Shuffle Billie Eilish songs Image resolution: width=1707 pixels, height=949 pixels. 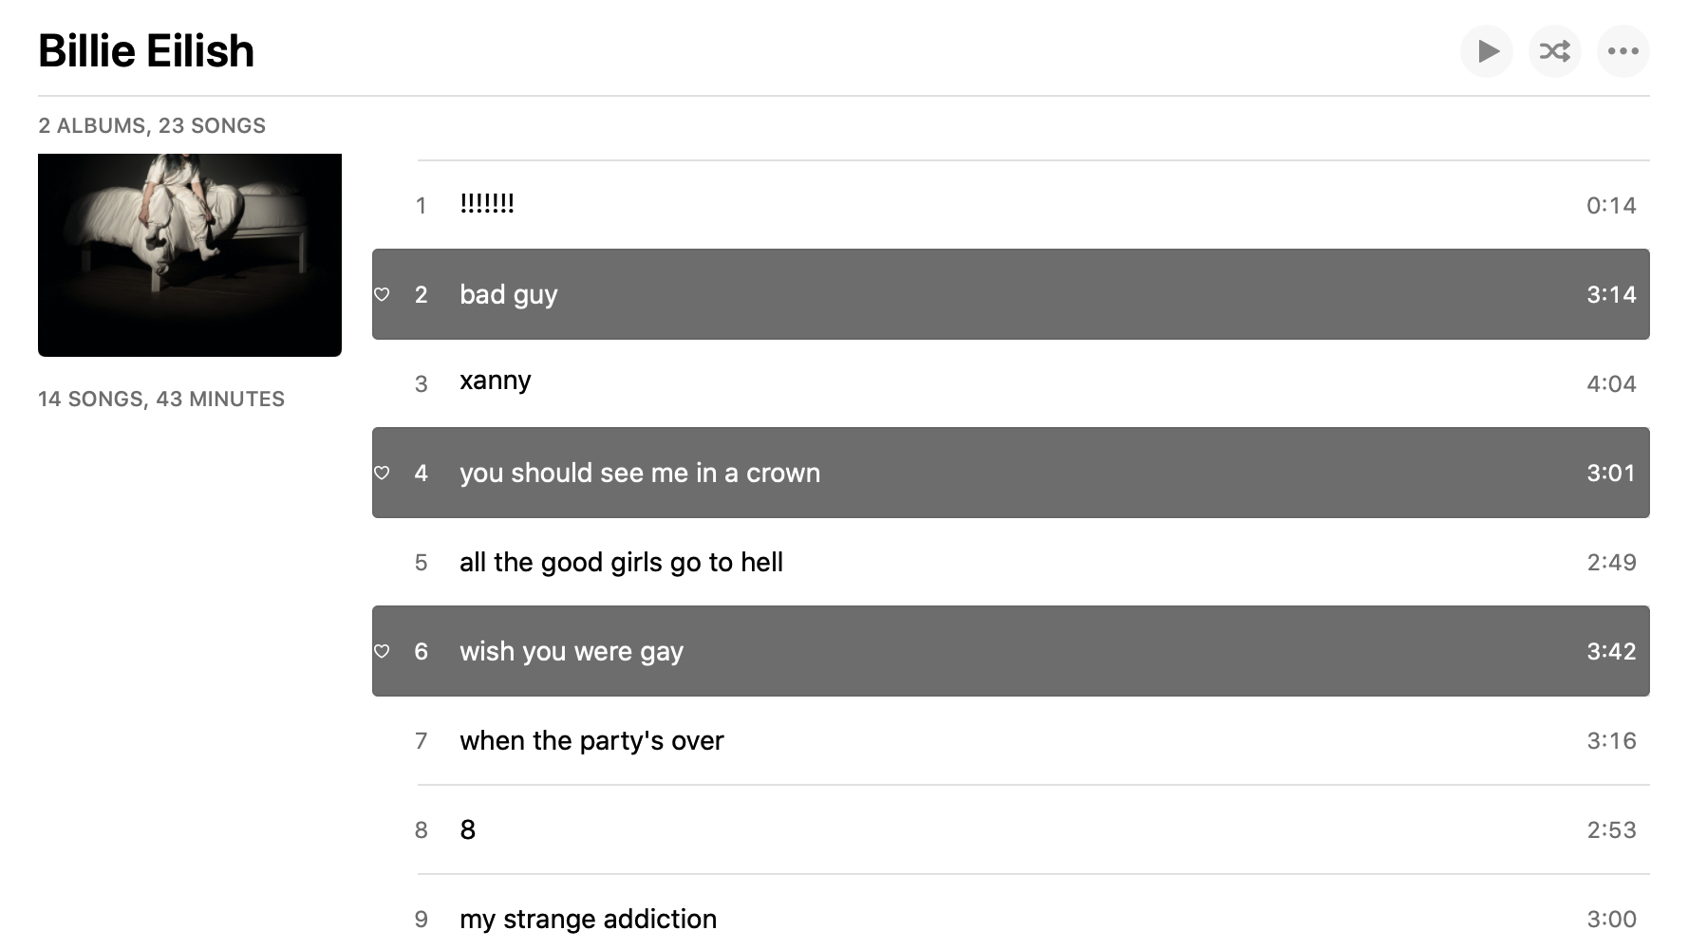pyautogui.click(x=1555, y=51)
